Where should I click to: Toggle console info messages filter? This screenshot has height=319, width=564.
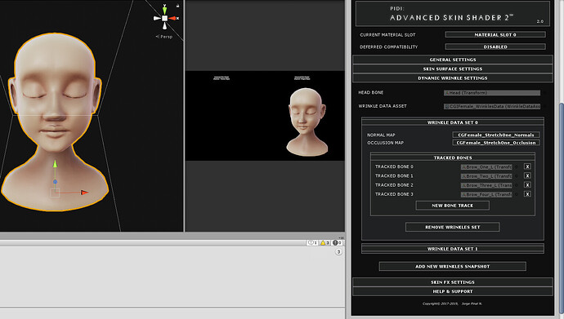click(312, 243)
